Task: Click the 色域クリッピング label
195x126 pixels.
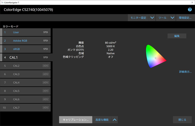Action: 73,57
